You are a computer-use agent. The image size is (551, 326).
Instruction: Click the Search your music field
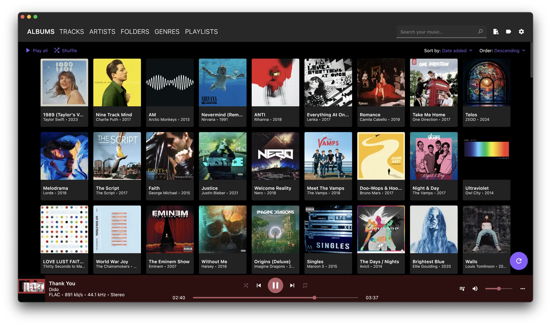(438, 32)
